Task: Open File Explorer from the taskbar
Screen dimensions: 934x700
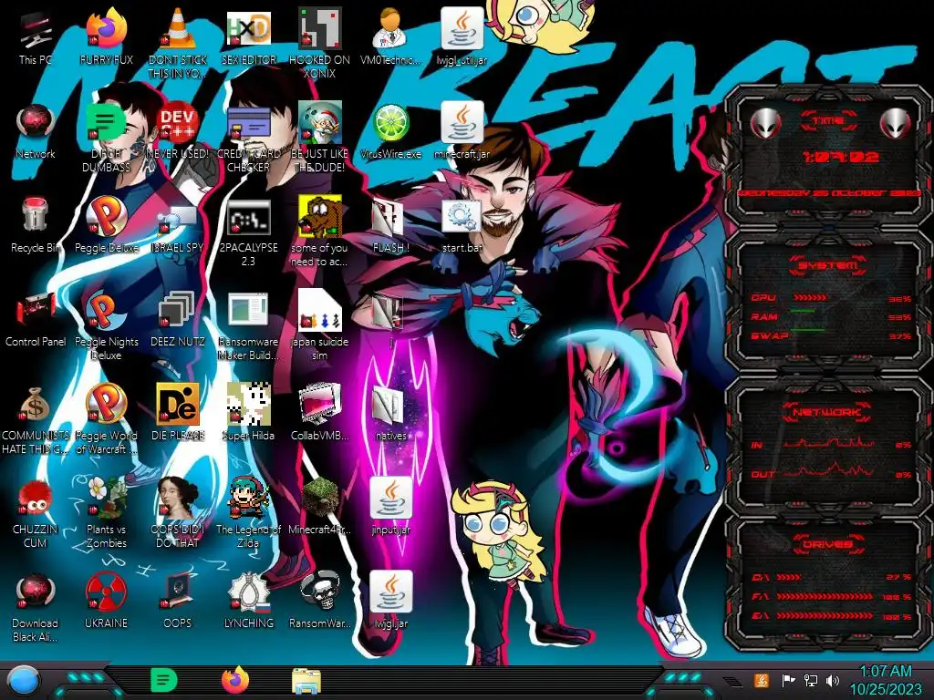Action: (306, 681)
